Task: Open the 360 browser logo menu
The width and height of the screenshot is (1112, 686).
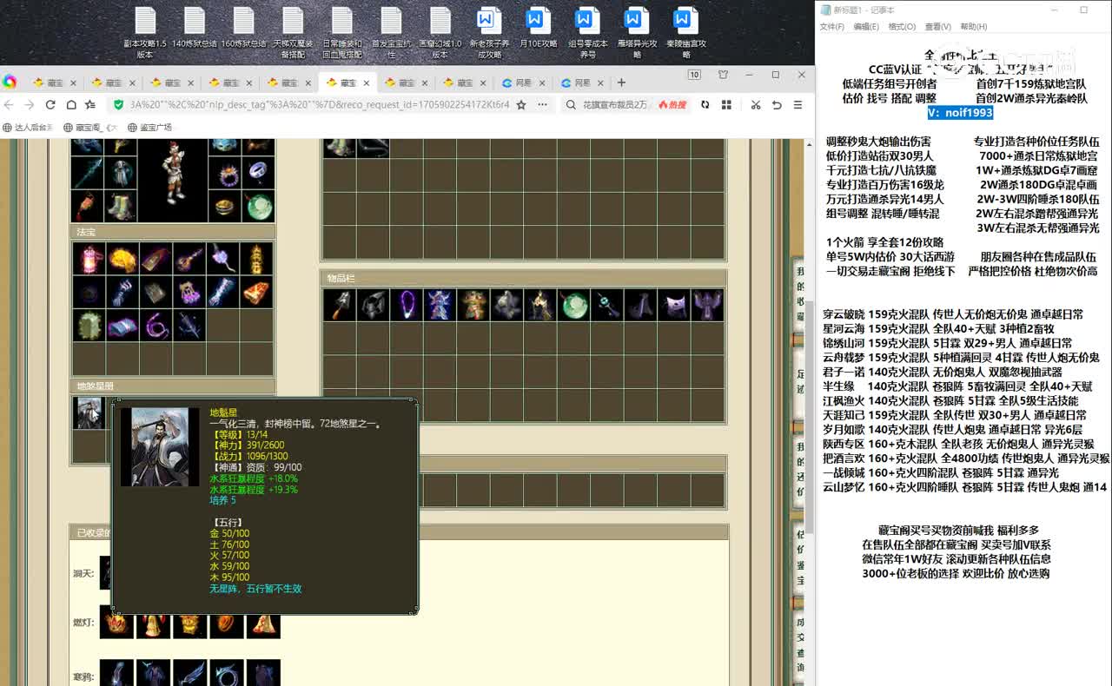Action: (x=10, y=82)
